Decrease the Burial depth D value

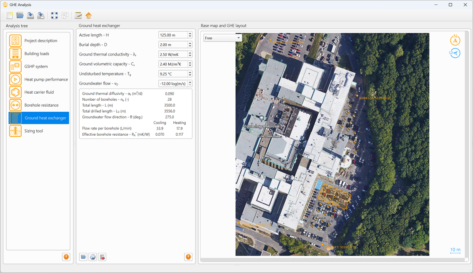click(190, 46)
